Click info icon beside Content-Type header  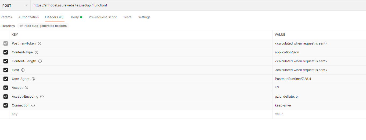pos(37,52)
